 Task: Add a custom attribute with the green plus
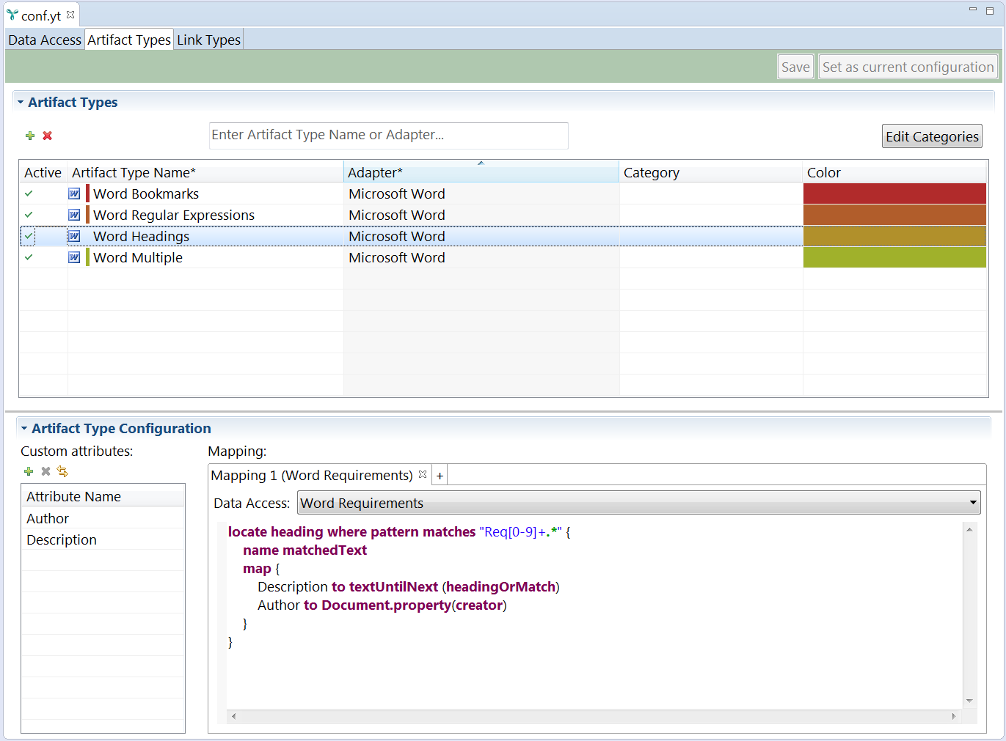[x=29, y=471]
